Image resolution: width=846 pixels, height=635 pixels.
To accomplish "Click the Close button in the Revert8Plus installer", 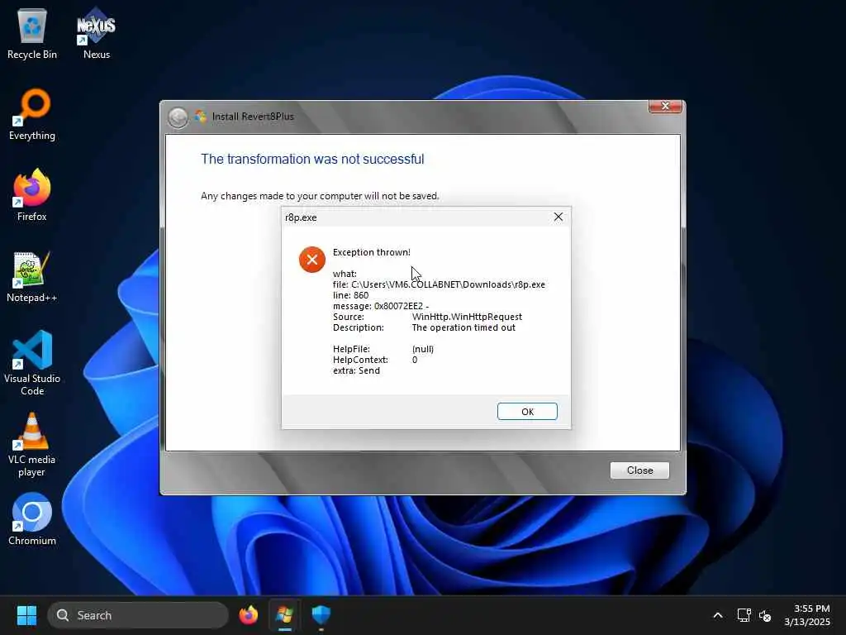I will click(639, 470).
